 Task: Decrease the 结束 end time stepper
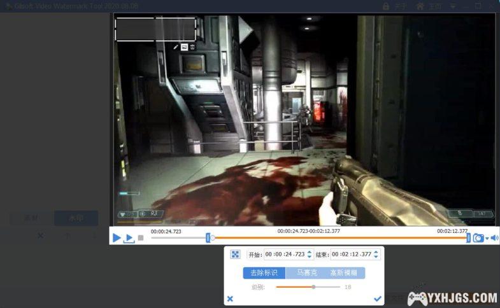[376, 257]
